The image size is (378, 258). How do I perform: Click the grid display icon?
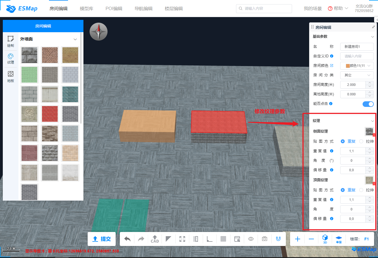[x=223, y=239]
